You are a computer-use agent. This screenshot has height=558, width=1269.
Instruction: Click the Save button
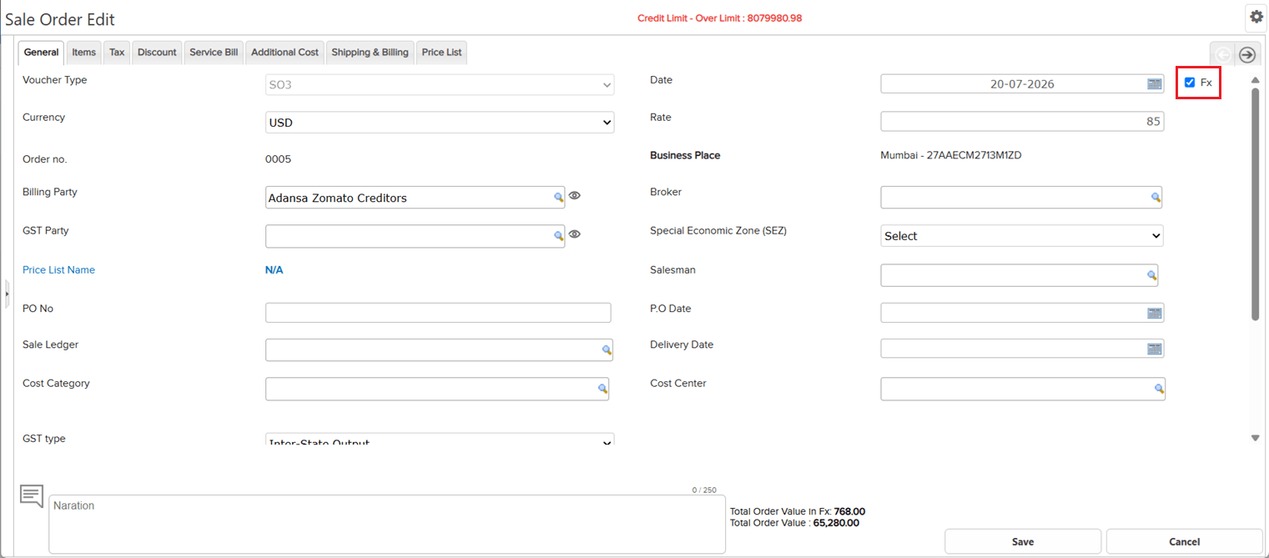1023,541
